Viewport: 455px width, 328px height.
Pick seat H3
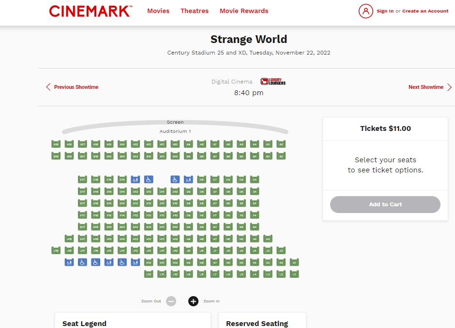pos(267,238)
